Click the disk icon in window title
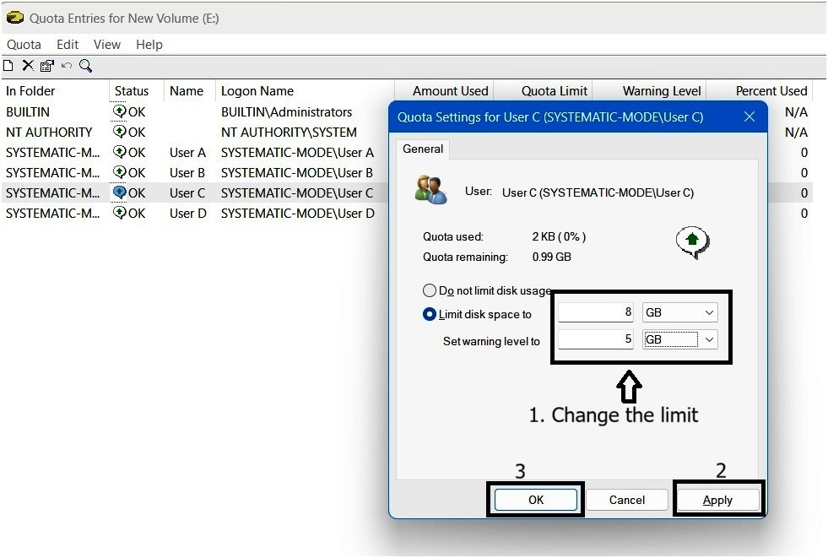Image resolution: width=828 pixels, height=558 pixels. click(15, 18)
